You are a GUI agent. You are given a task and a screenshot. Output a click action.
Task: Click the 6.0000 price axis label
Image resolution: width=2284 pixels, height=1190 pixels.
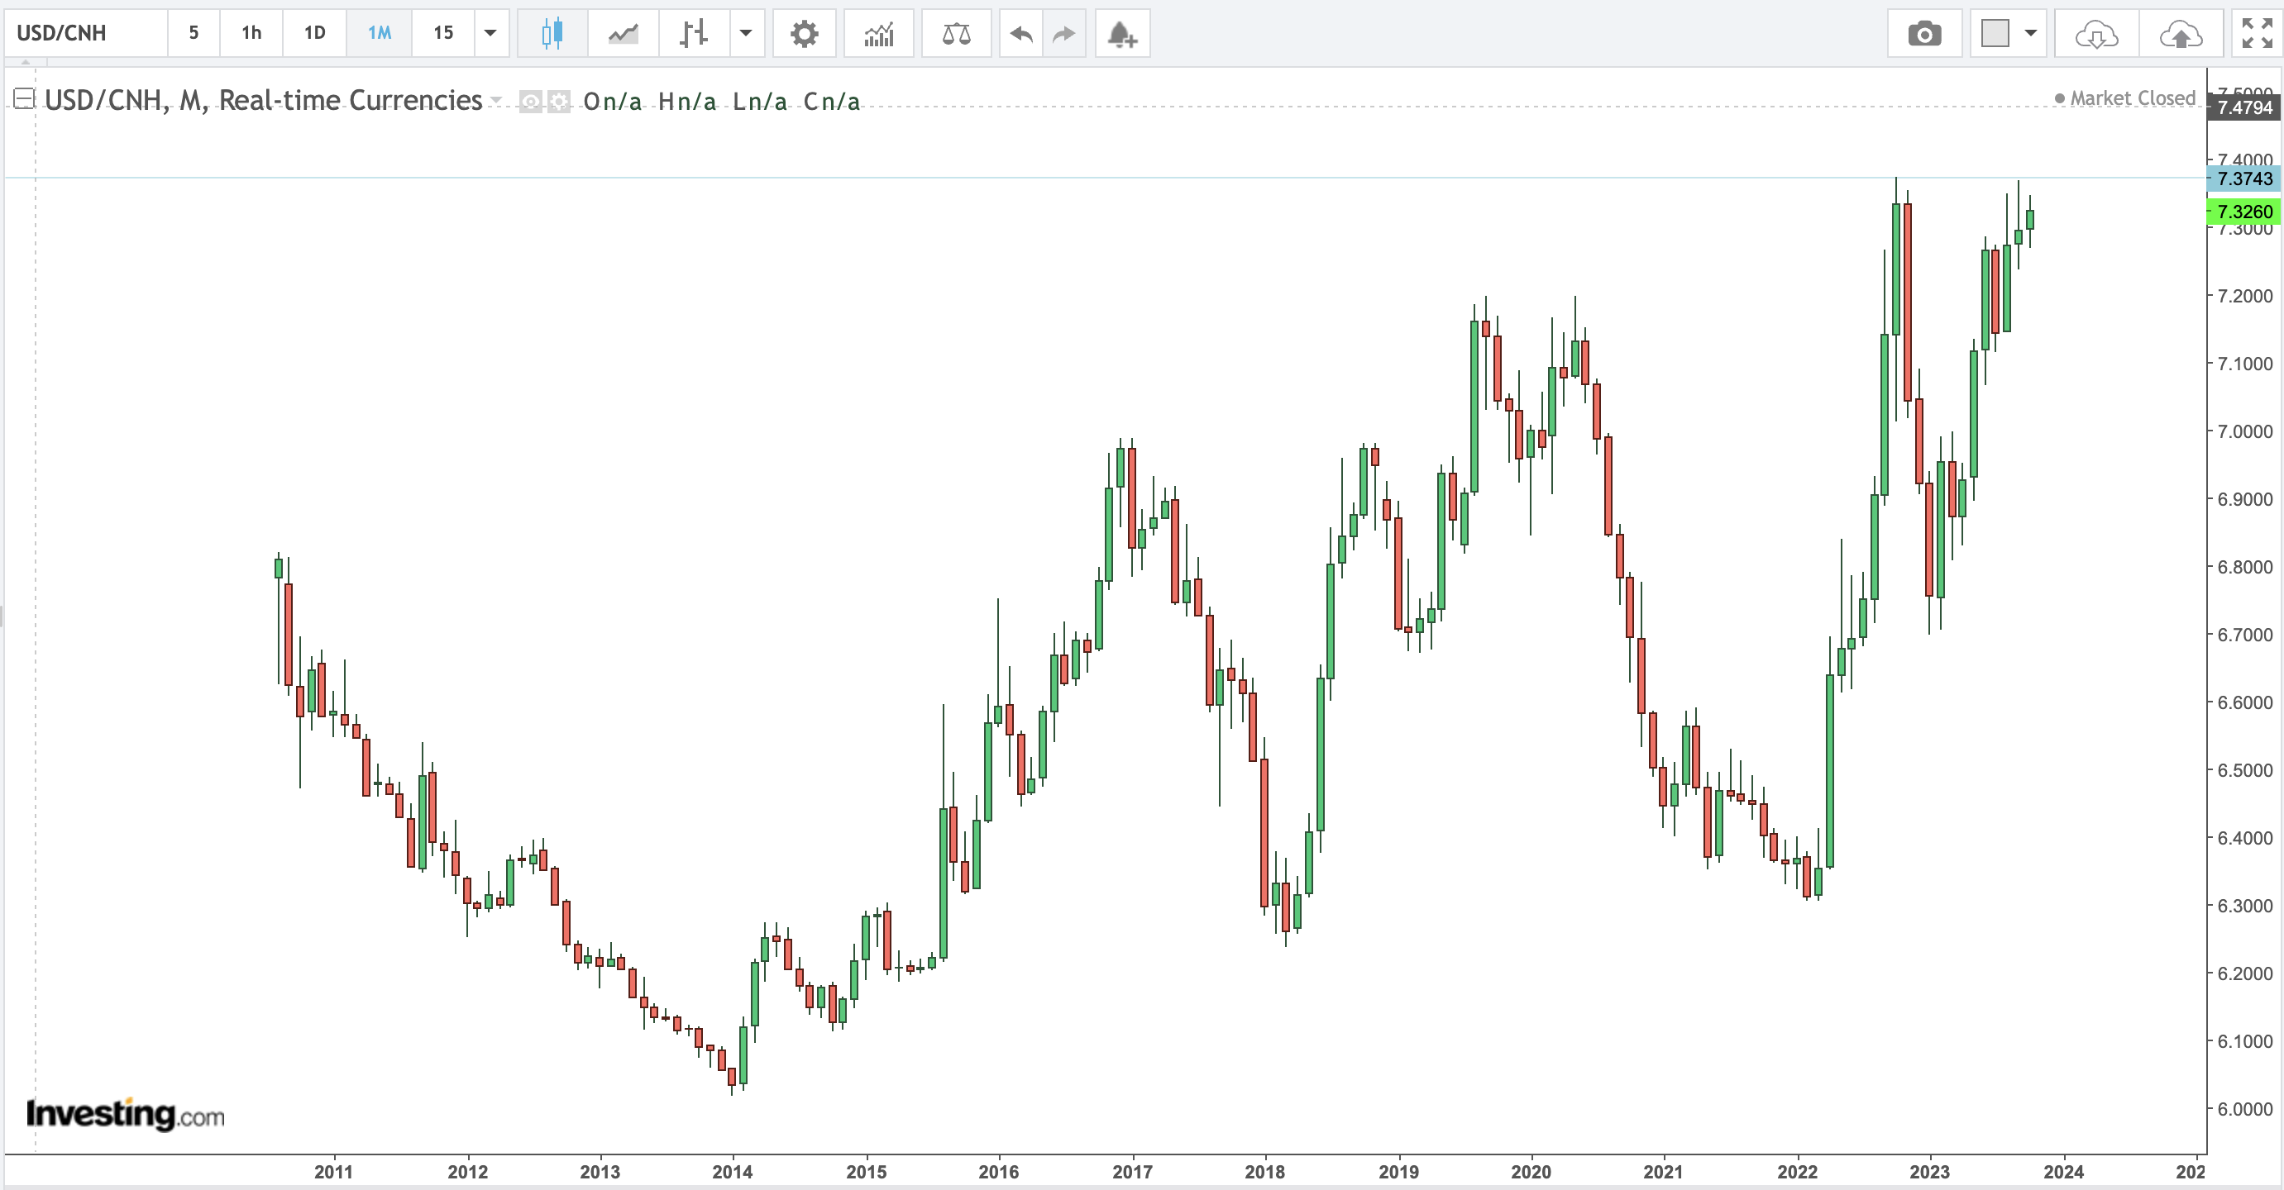(2245, 1108)
